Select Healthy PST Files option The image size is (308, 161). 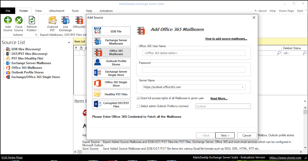[x=111, y=94]
